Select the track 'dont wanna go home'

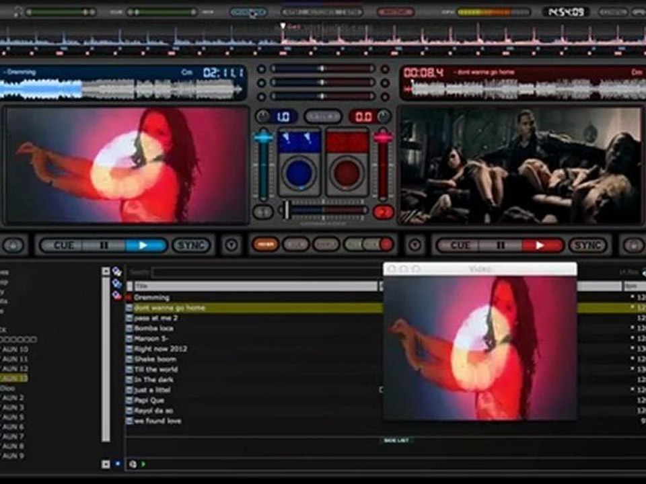[x=170, y=308]
